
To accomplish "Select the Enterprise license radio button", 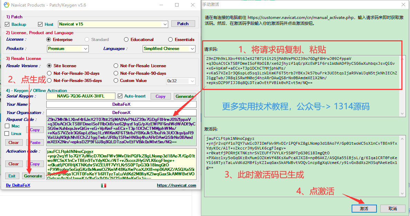I will coord(48,40).
